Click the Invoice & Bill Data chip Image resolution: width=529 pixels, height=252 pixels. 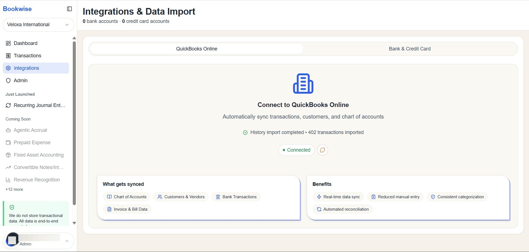[127, 209]
